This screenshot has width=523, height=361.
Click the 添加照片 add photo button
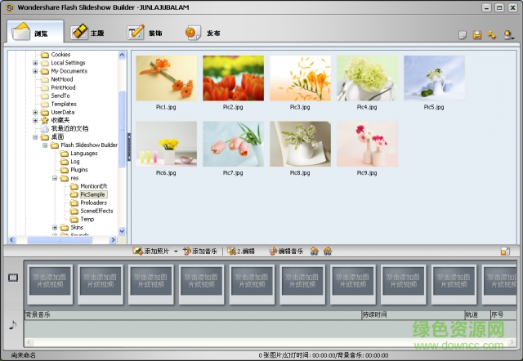coord(151,252)
